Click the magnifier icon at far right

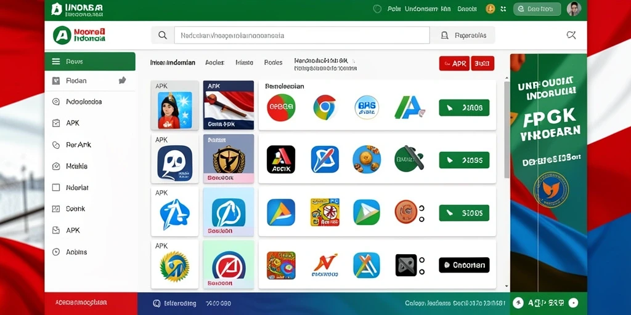click(571, 35)
